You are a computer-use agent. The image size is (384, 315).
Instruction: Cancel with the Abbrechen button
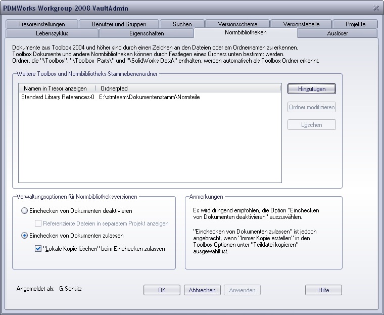[x=202, y=290]
